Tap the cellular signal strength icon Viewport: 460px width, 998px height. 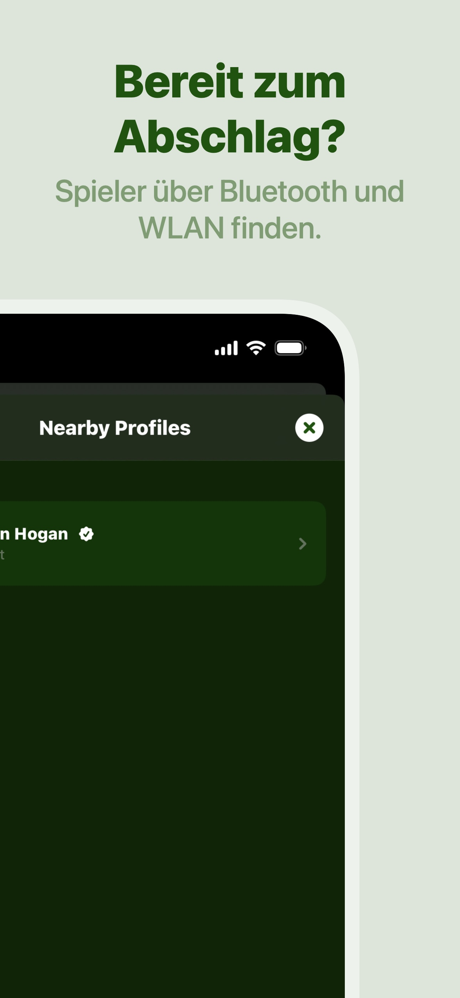pos(226,348)
